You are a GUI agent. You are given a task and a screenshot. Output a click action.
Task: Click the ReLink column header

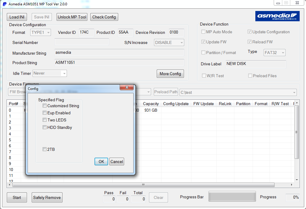(x=225, y=104)
